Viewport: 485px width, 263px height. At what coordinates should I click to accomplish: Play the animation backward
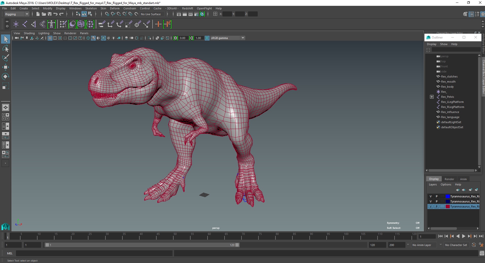click(x=458, y=236)
